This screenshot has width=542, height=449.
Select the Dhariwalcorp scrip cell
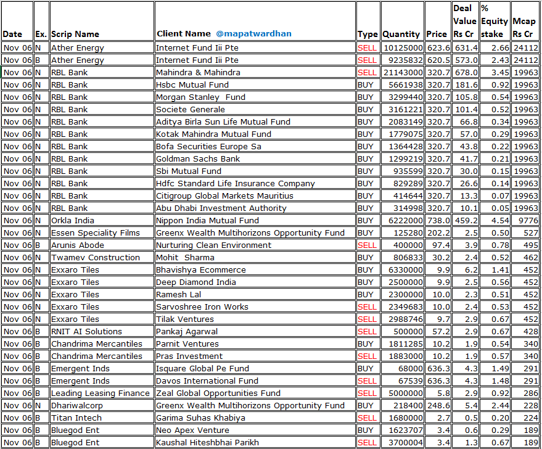click(102, 406)
